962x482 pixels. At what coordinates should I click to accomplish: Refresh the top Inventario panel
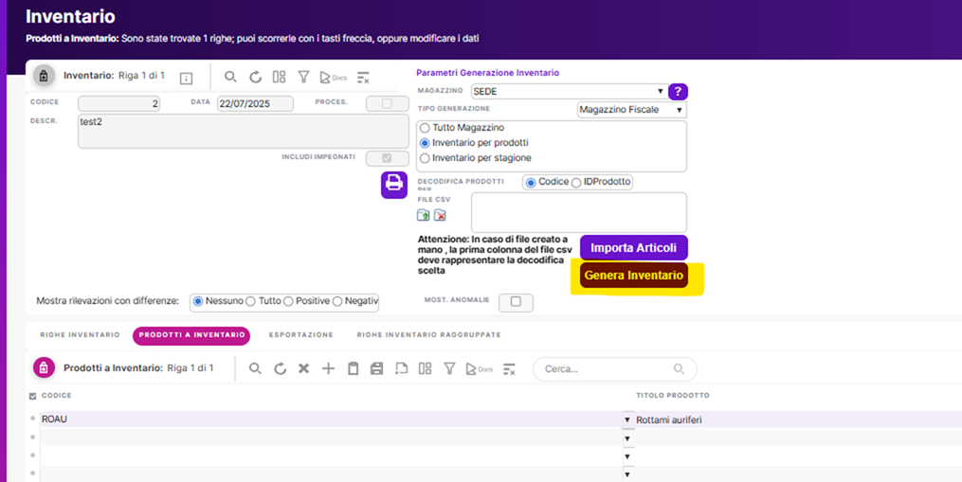[x=255, y=77]
